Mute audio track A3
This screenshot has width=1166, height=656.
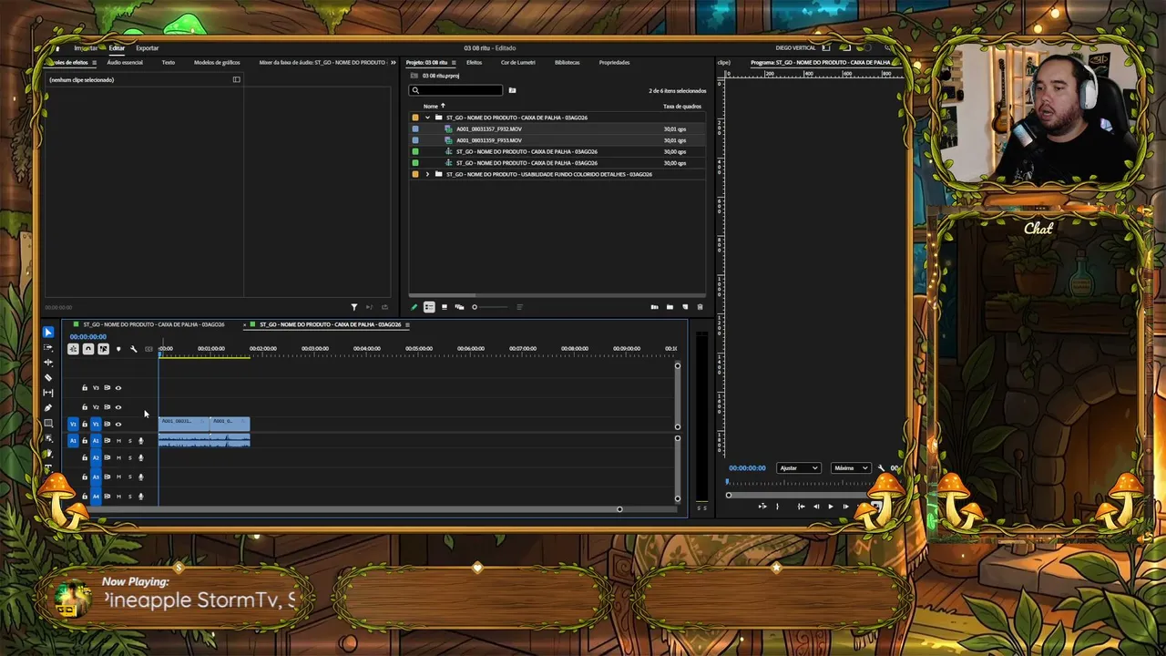[x=118, y=477]
